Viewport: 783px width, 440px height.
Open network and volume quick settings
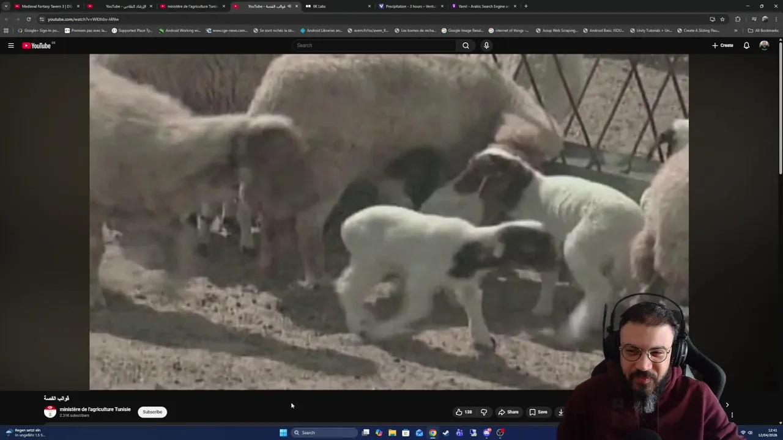click(x=746, y=433)
